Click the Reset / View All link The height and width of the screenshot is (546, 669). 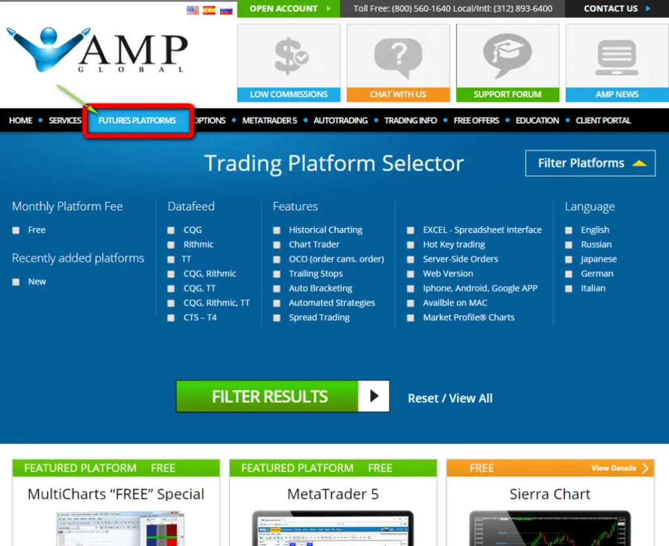[x=450, y=398]
